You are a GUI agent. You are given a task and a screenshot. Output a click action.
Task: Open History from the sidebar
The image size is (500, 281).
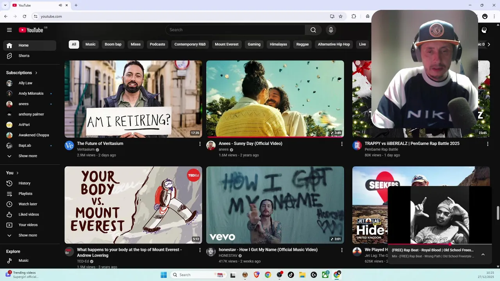coord(30,183)
